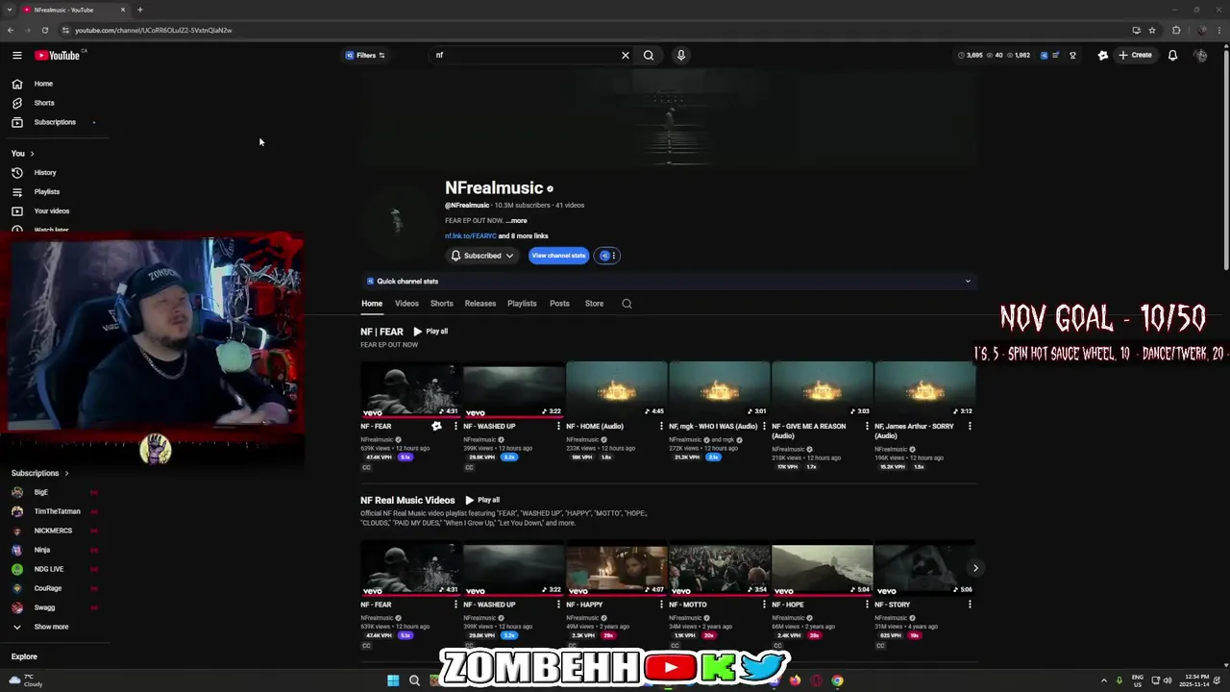Expand the Subscriptions list header
Viewport: 1230px width, 692px height.
[40, 473]
